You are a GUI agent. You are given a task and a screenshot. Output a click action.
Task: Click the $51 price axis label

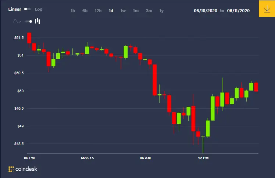[x=20, y=55]
